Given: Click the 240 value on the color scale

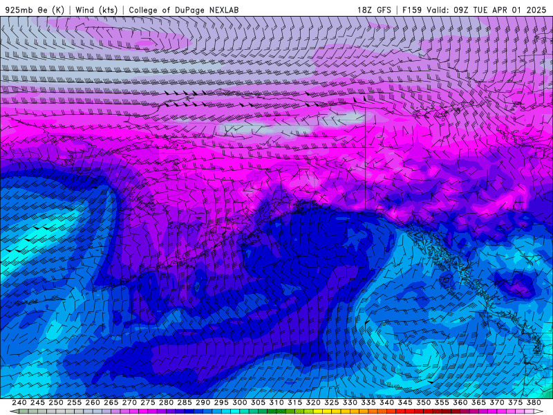Looking at the screenshot, I should tap(19, 403).
